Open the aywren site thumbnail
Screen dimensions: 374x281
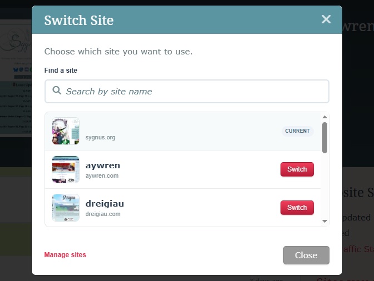coord(66,169)
